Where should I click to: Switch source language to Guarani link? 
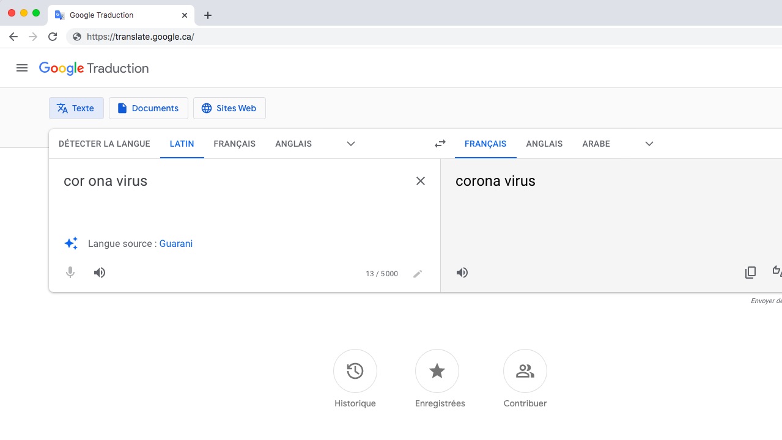point(176,243)
